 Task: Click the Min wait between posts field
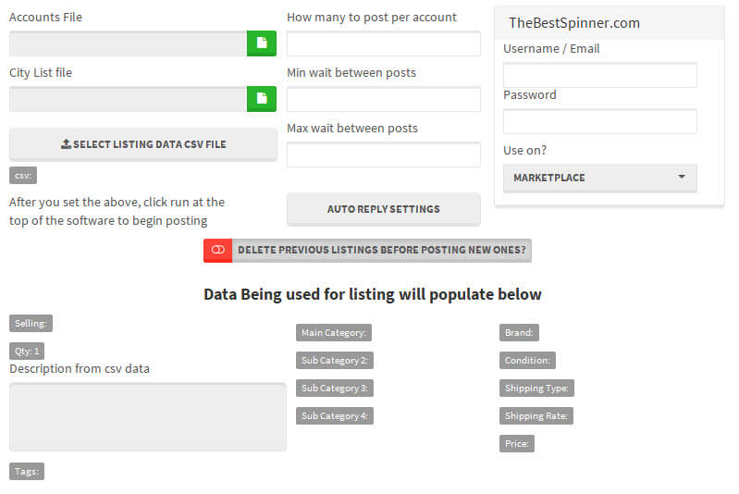(x=383, y=99)
